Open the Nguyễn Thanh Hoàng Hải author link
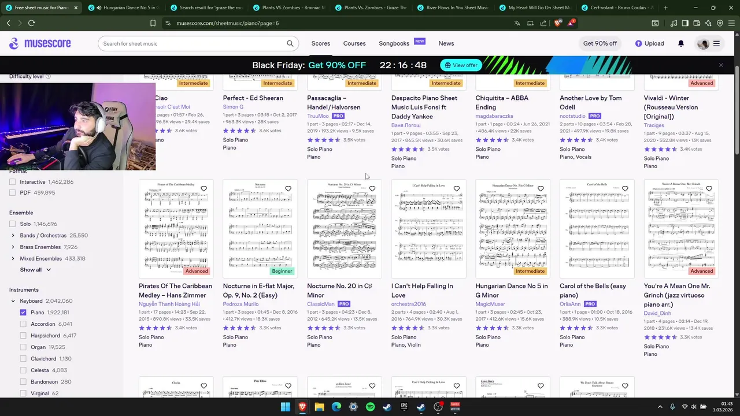Image resolution: width=740 pixels, height=416 pixels. coord(169,304)
